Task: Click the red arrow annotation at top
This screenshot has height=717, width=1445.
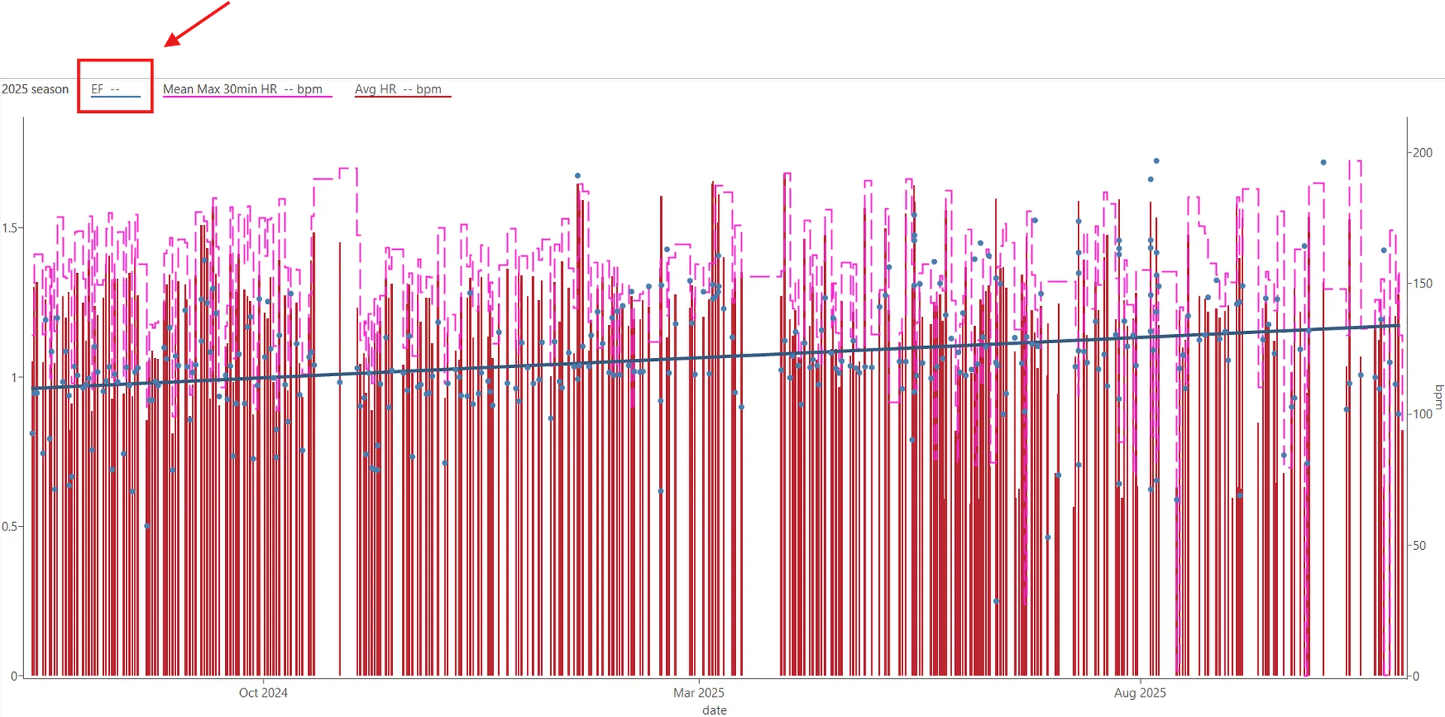Action: (x=196, y=24)
